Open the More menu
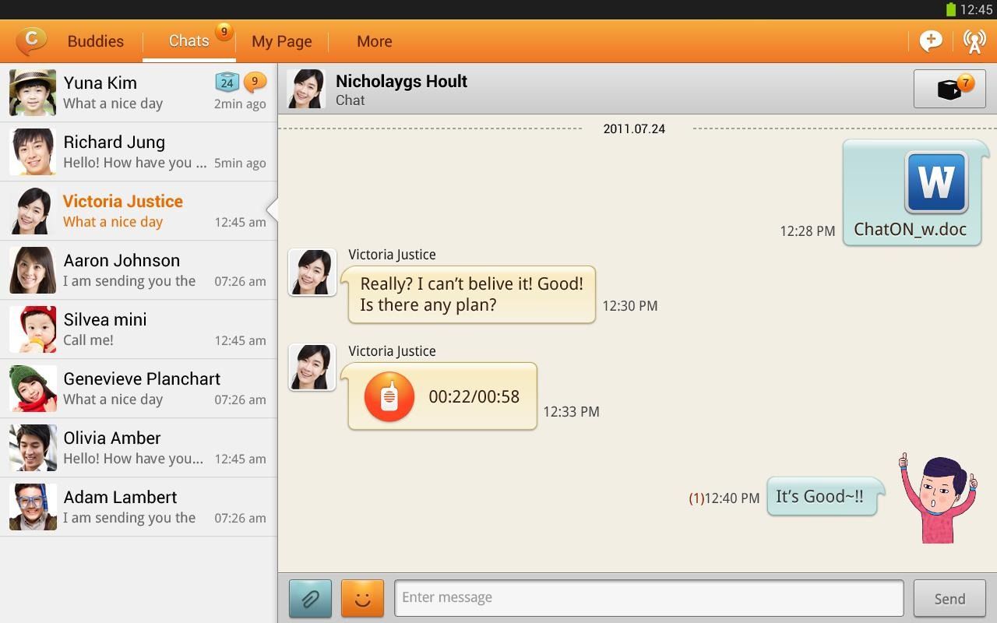 coord(374,40)
